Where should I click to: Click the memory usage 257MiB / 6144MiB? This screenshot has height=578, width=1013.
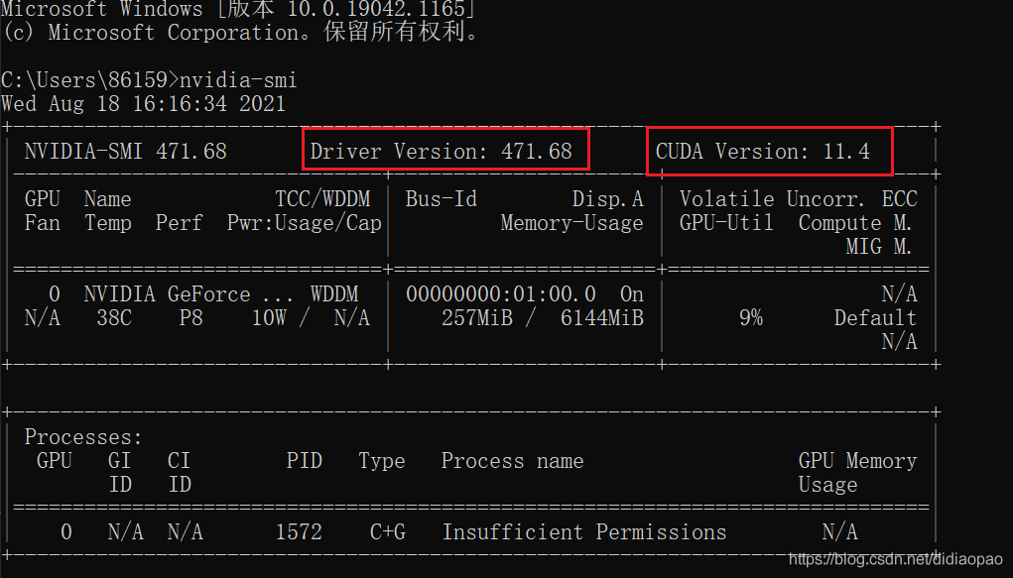(542, 318)
